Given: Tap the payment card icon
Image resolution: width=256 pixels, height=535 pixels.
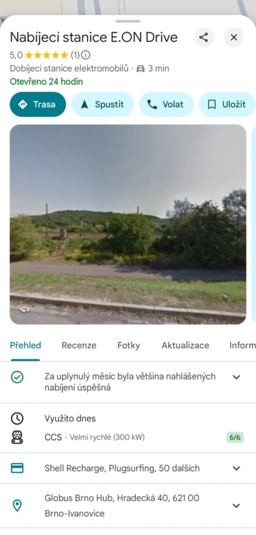Looking at the screenshot, I should point(17,468).
